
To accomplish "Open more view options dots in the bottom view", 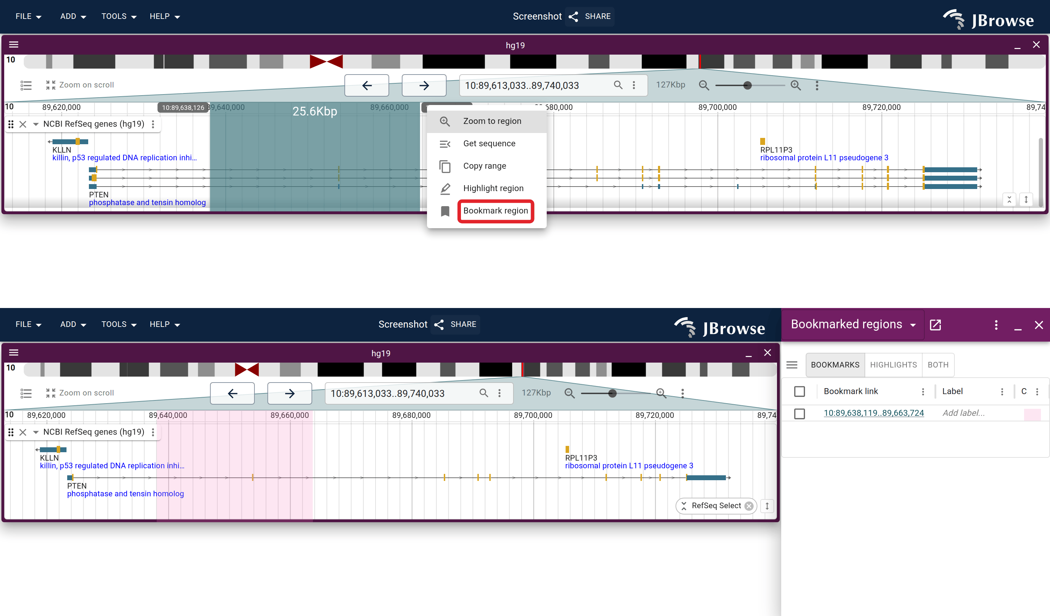I will [682, 393].
